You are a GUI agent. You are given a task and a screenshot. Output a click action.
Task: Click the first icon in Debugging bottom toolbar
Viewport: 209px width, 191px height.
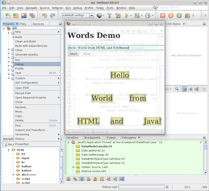click(x=68, y=179)
